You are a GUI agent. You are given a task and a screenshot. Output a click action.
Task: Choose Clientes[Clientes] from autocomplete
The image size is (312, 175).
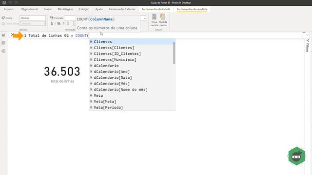point(131,48)
